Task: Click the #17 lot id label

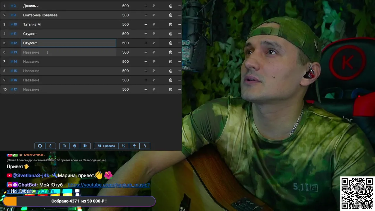Action: (14, 89)
